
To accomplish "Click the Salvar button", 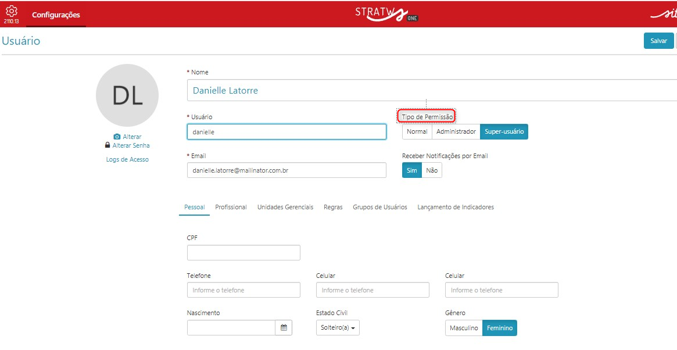I will pyautogui.click(x=658, y=41).
